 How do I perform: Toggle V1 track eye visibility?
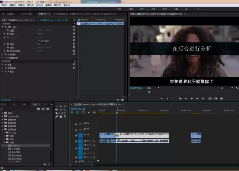(x=88, y=135)
